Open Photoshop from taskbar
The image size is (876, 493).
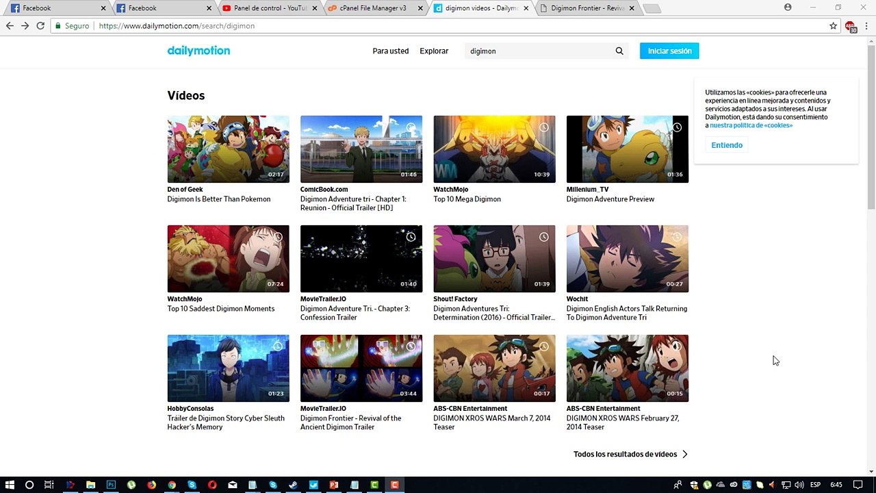tap(111, 485)
